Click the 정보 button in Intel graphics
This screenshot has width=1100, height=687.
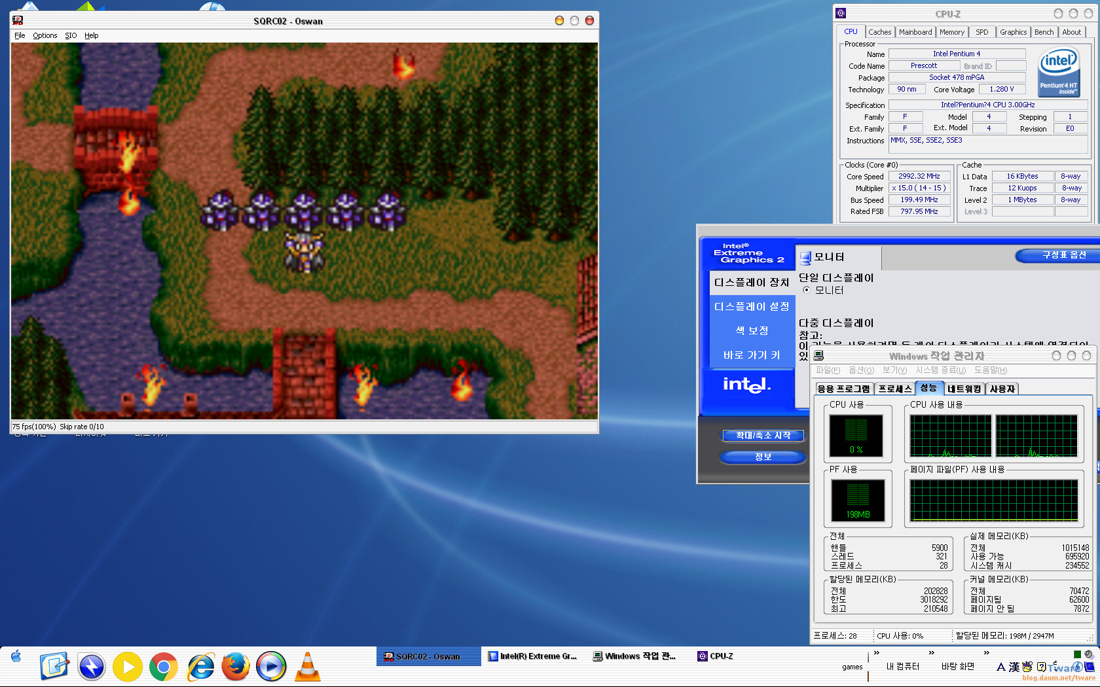(763, 457)
